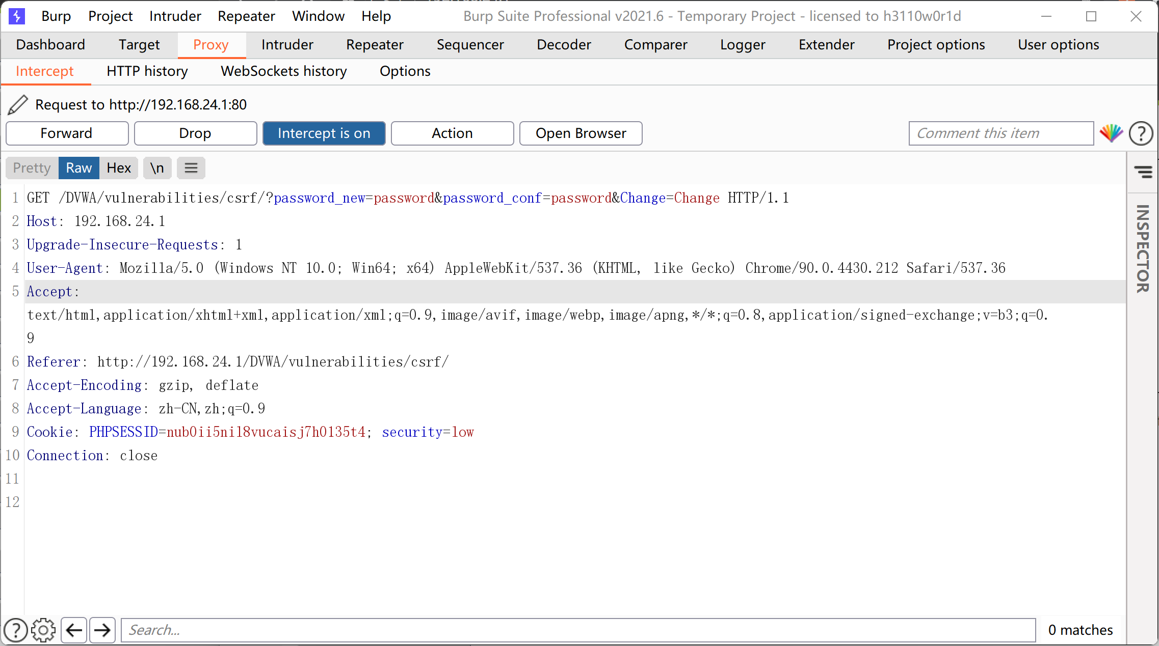Switch to the Comparer tab
The width and height of the screenshot is (1159, 646).
point(655,45)
